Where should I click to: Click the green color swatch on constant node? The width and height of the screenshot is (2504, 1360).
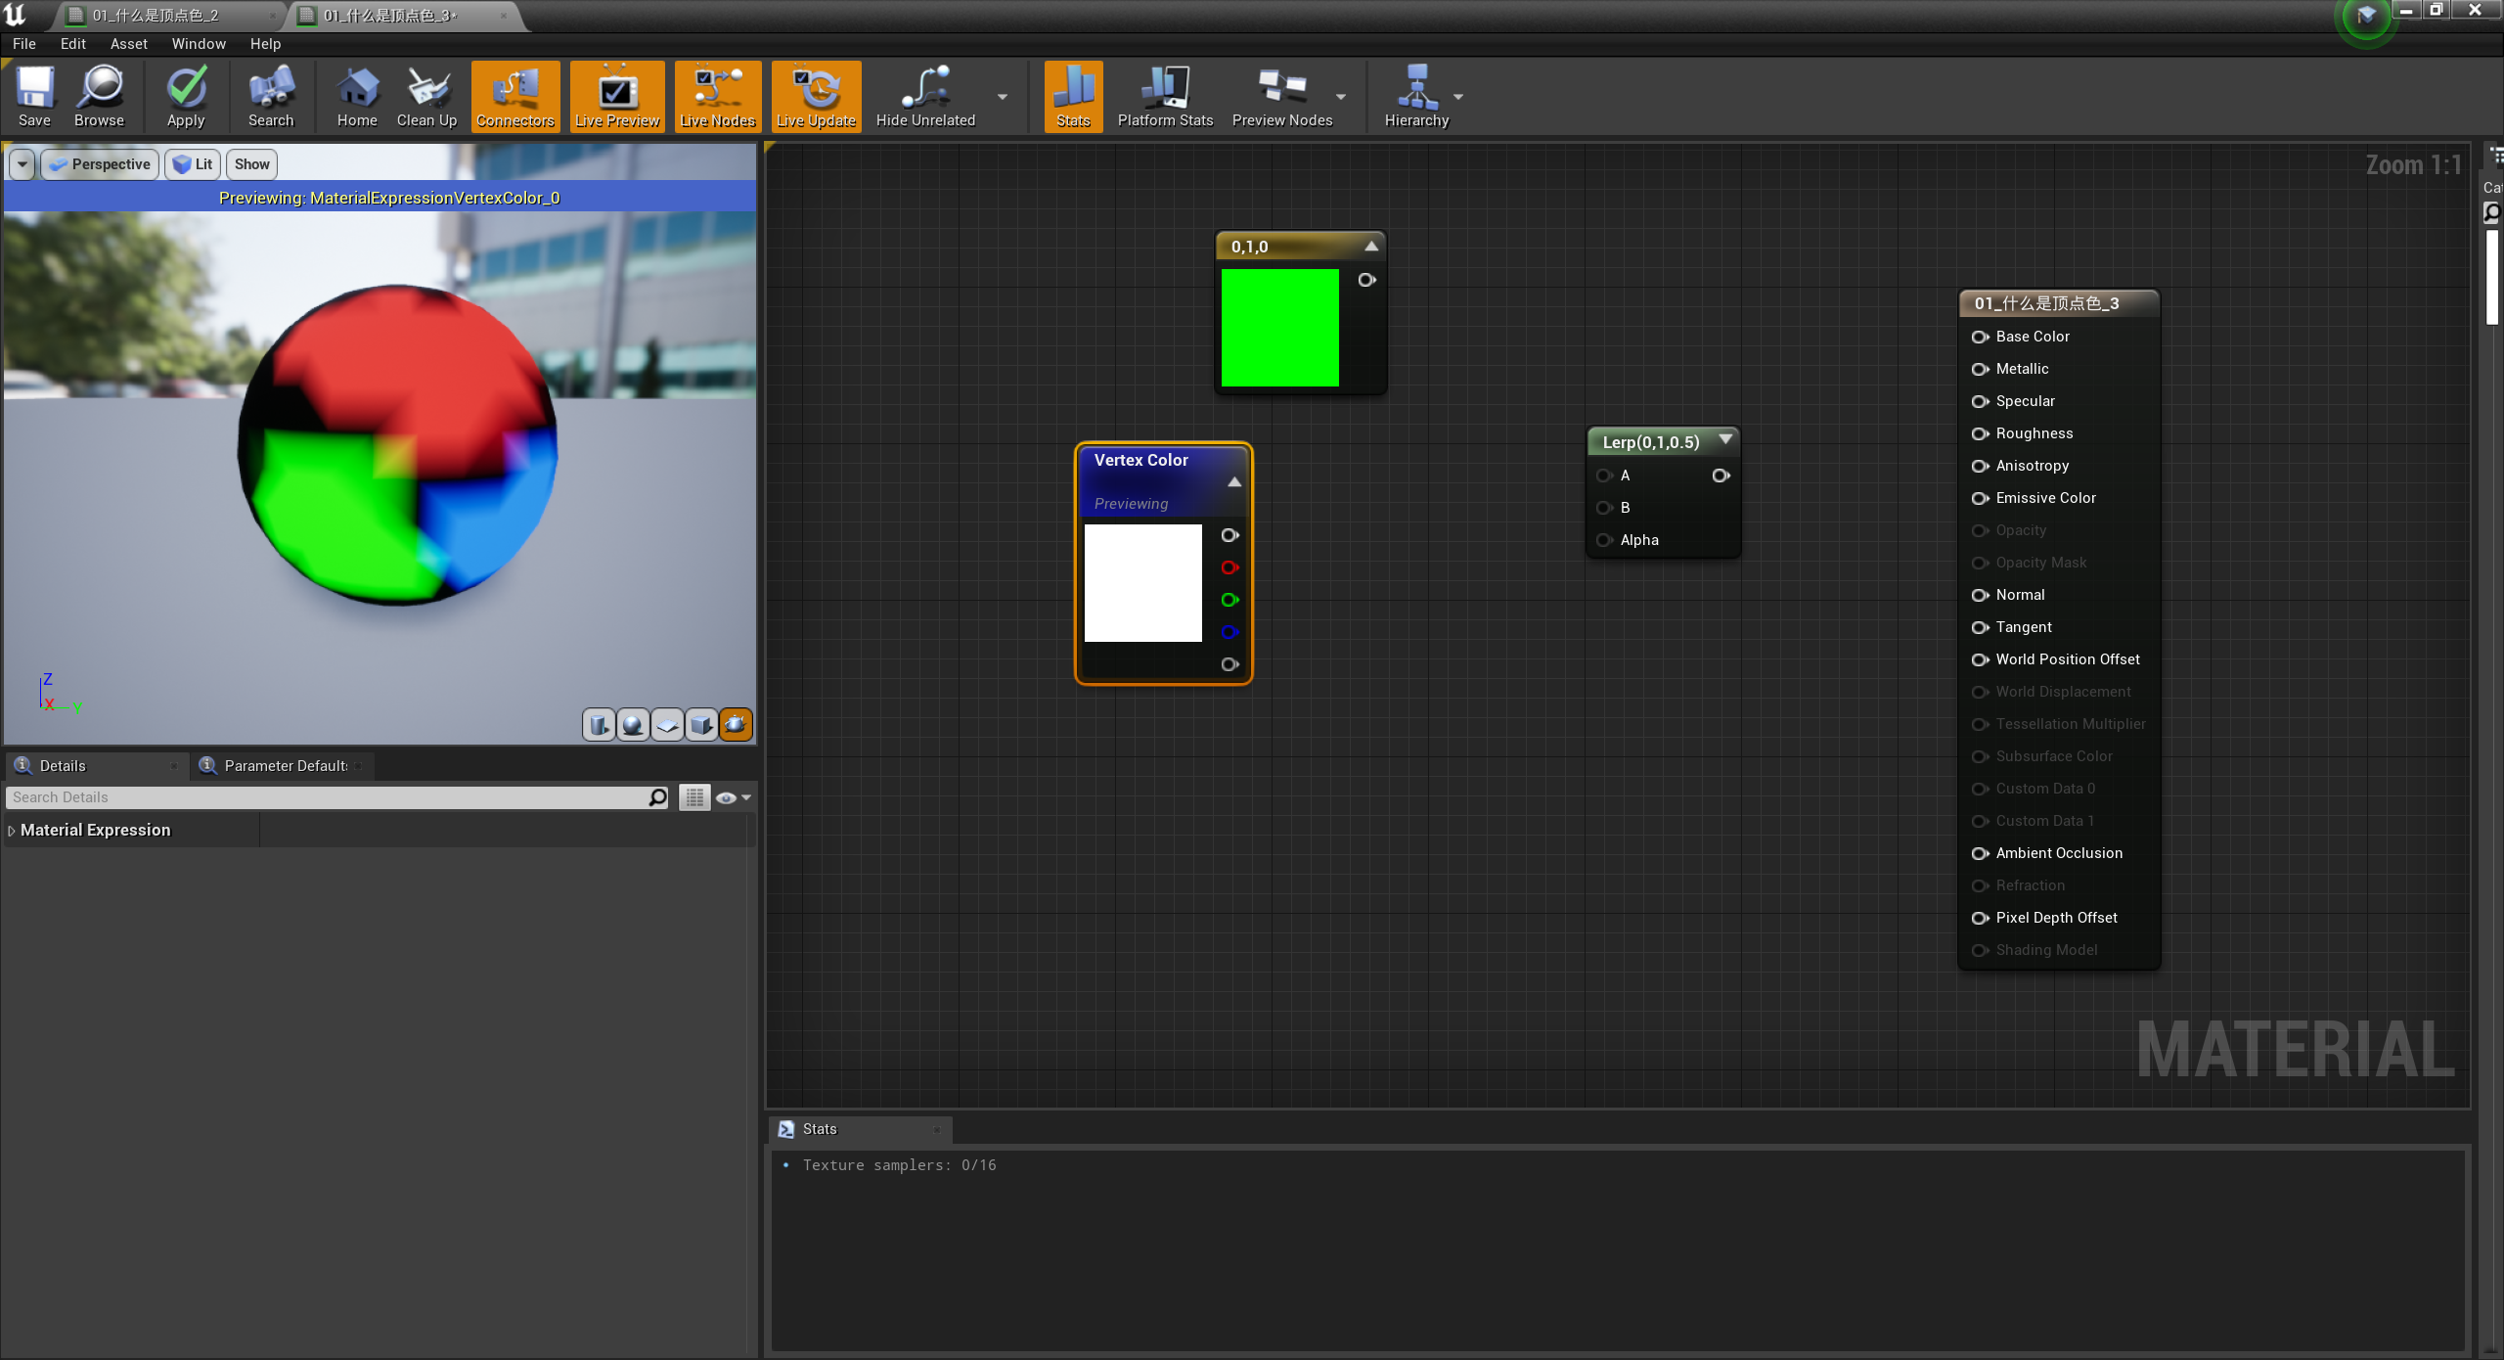pyautogui.click(x=1279, y=328)
